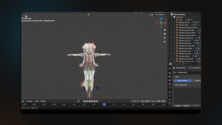Screen dimensions: 222x125
Task: Click the mesh triangle icon on Manuka_hairpin row
Action: click(198, 56)
